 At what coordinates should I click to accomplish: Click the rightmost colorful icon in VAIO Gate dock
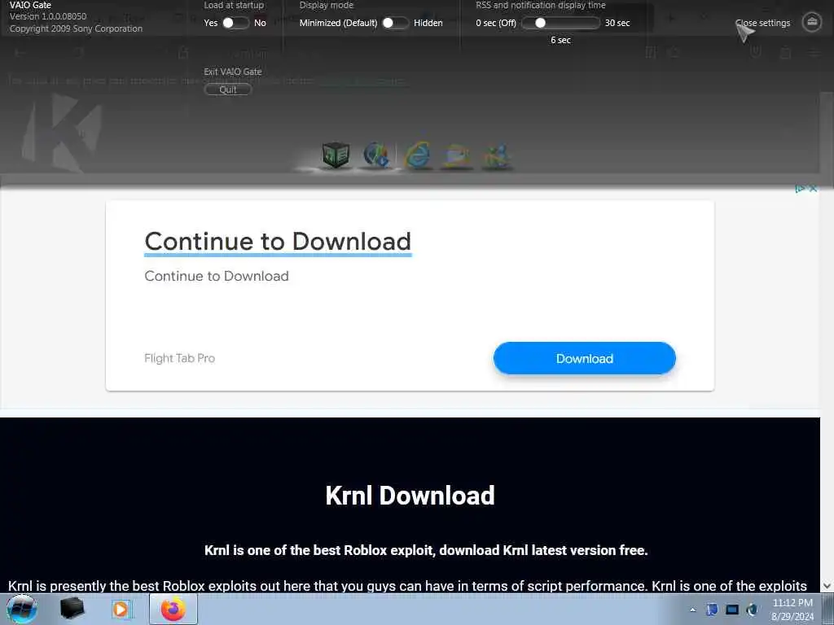point(497,156)
